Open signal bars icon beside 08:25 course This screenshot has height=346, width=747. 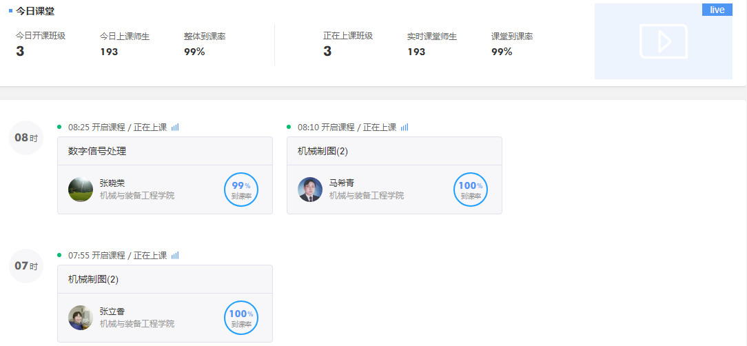(x=175, y=128)
